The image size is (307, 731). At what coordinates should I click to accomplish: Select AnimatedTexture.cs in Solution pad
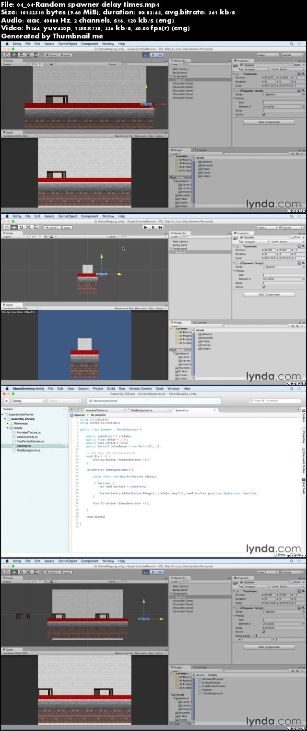[x=29, y=432]
